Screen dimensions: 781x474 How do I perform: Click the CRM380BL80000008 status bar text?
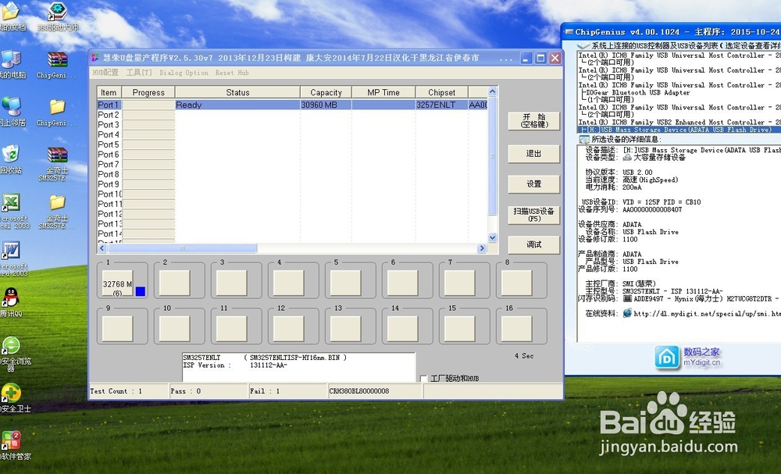[359, 391]
